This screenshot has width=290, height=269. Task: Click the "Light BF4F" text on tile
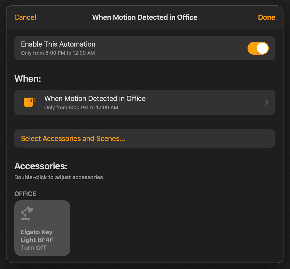37,240
